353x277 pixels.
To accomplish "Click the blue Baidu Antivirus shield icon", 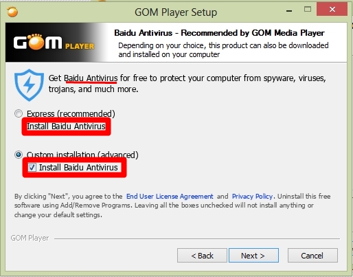I will point(29,85).
